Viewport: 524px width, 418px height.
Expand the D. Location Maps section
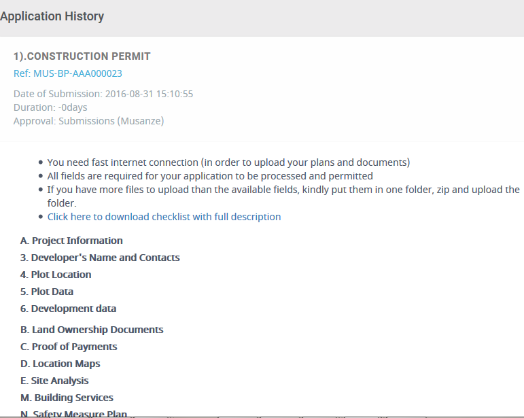point(60,364)
